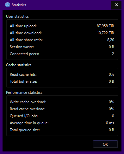
Task: Click the Average time in queue label
Action: point(29,123)
